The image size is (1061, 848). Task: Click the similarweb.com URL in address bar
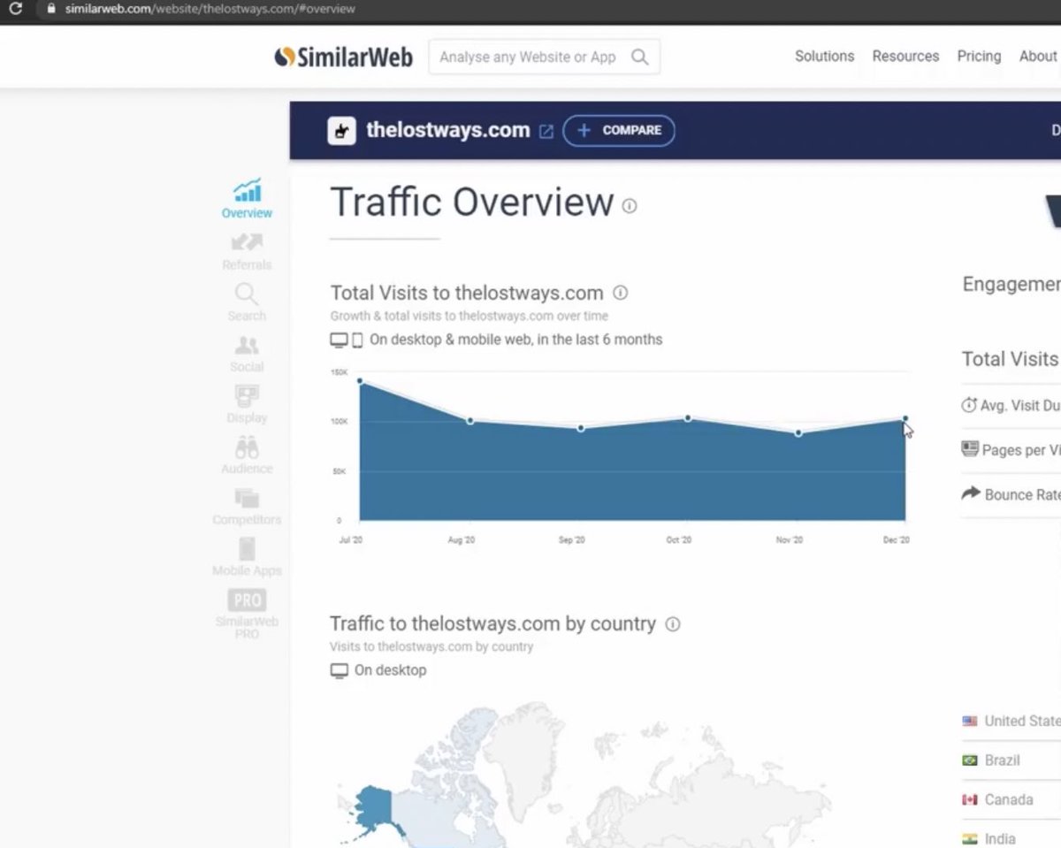pyautogui.click(x=210, y=9)
